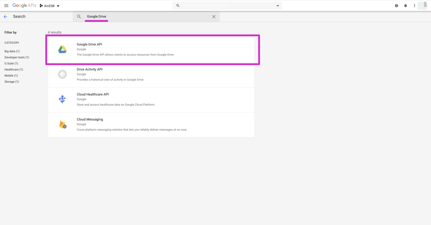Filter by Healthcare (1) category
This screenshot has width=431, height=225.
(14, 70)
